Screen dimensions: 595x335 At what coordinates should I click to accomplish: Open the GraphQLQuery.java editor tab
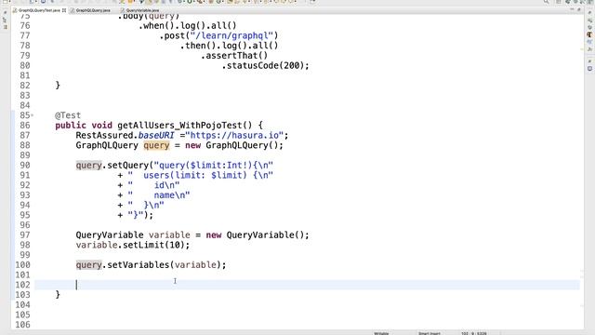(93, 10)
